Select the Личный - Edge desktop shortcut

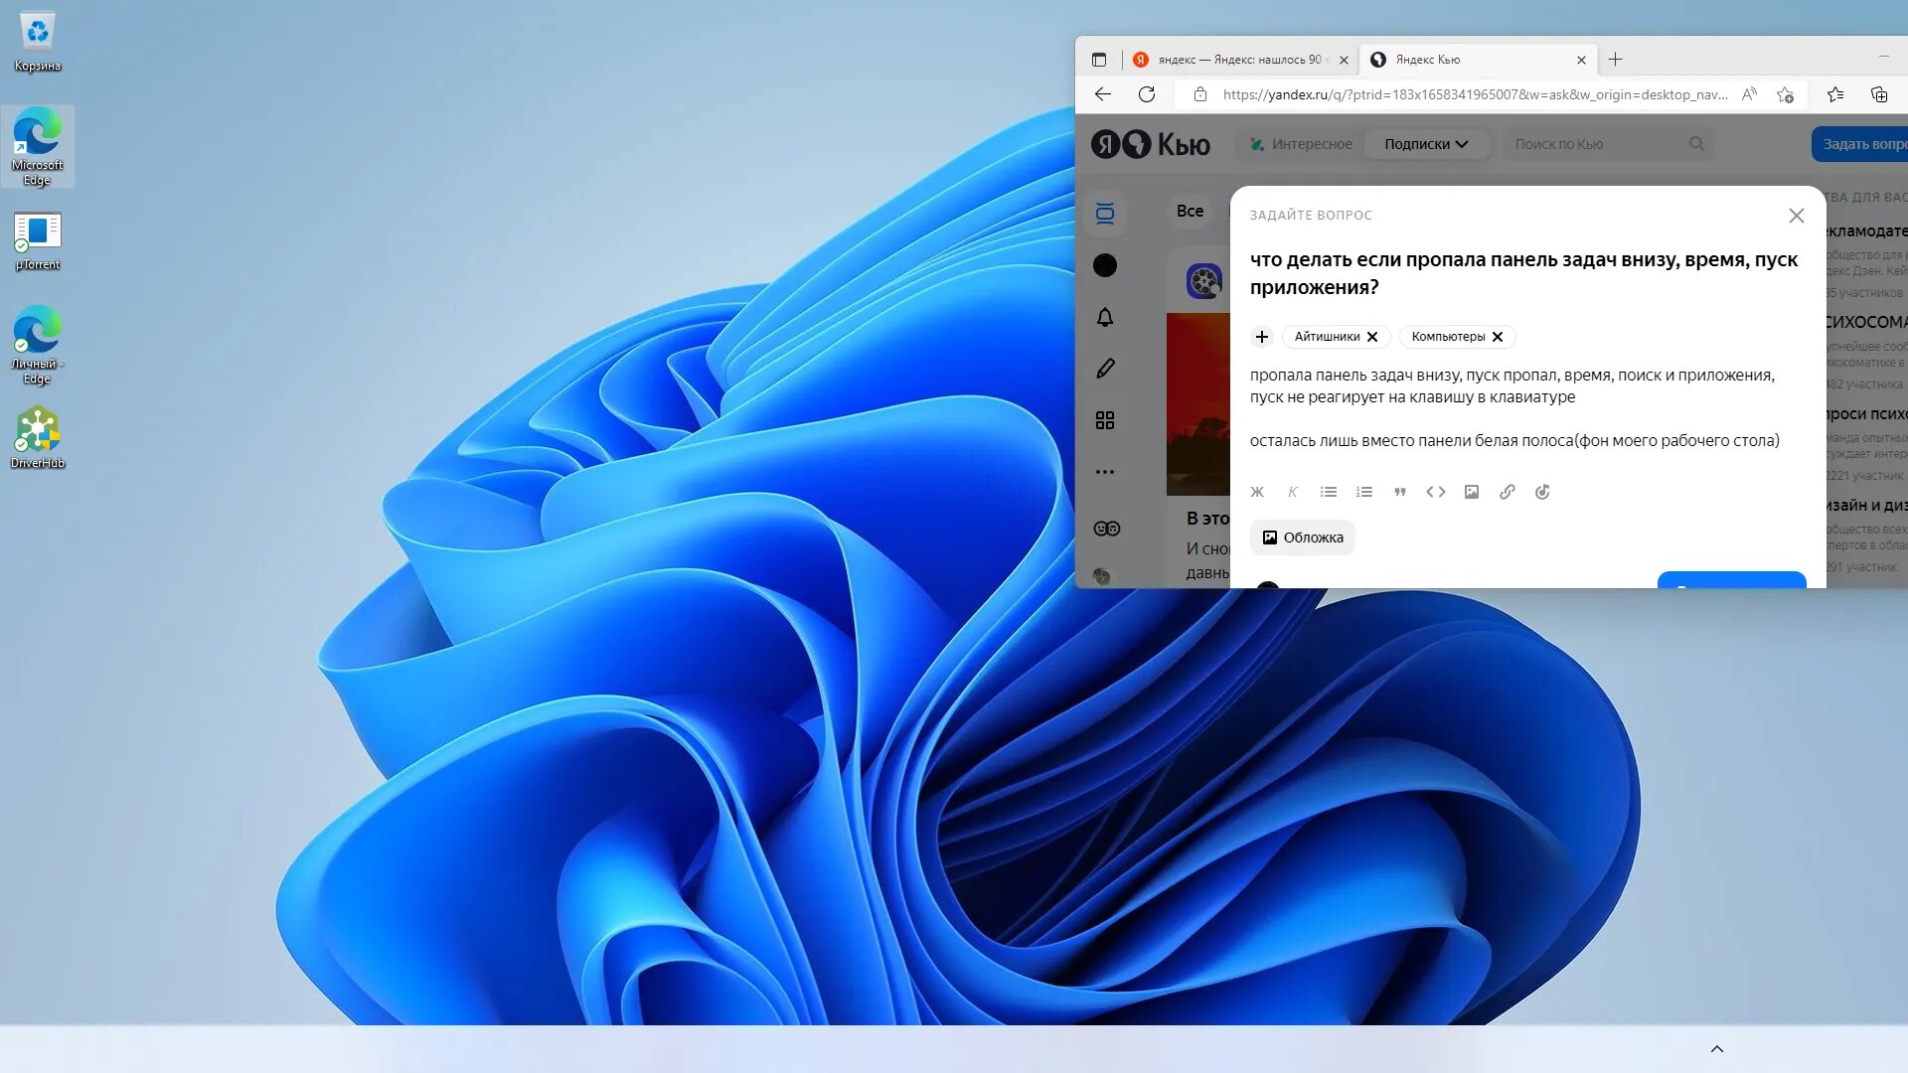tap(38, 345)
